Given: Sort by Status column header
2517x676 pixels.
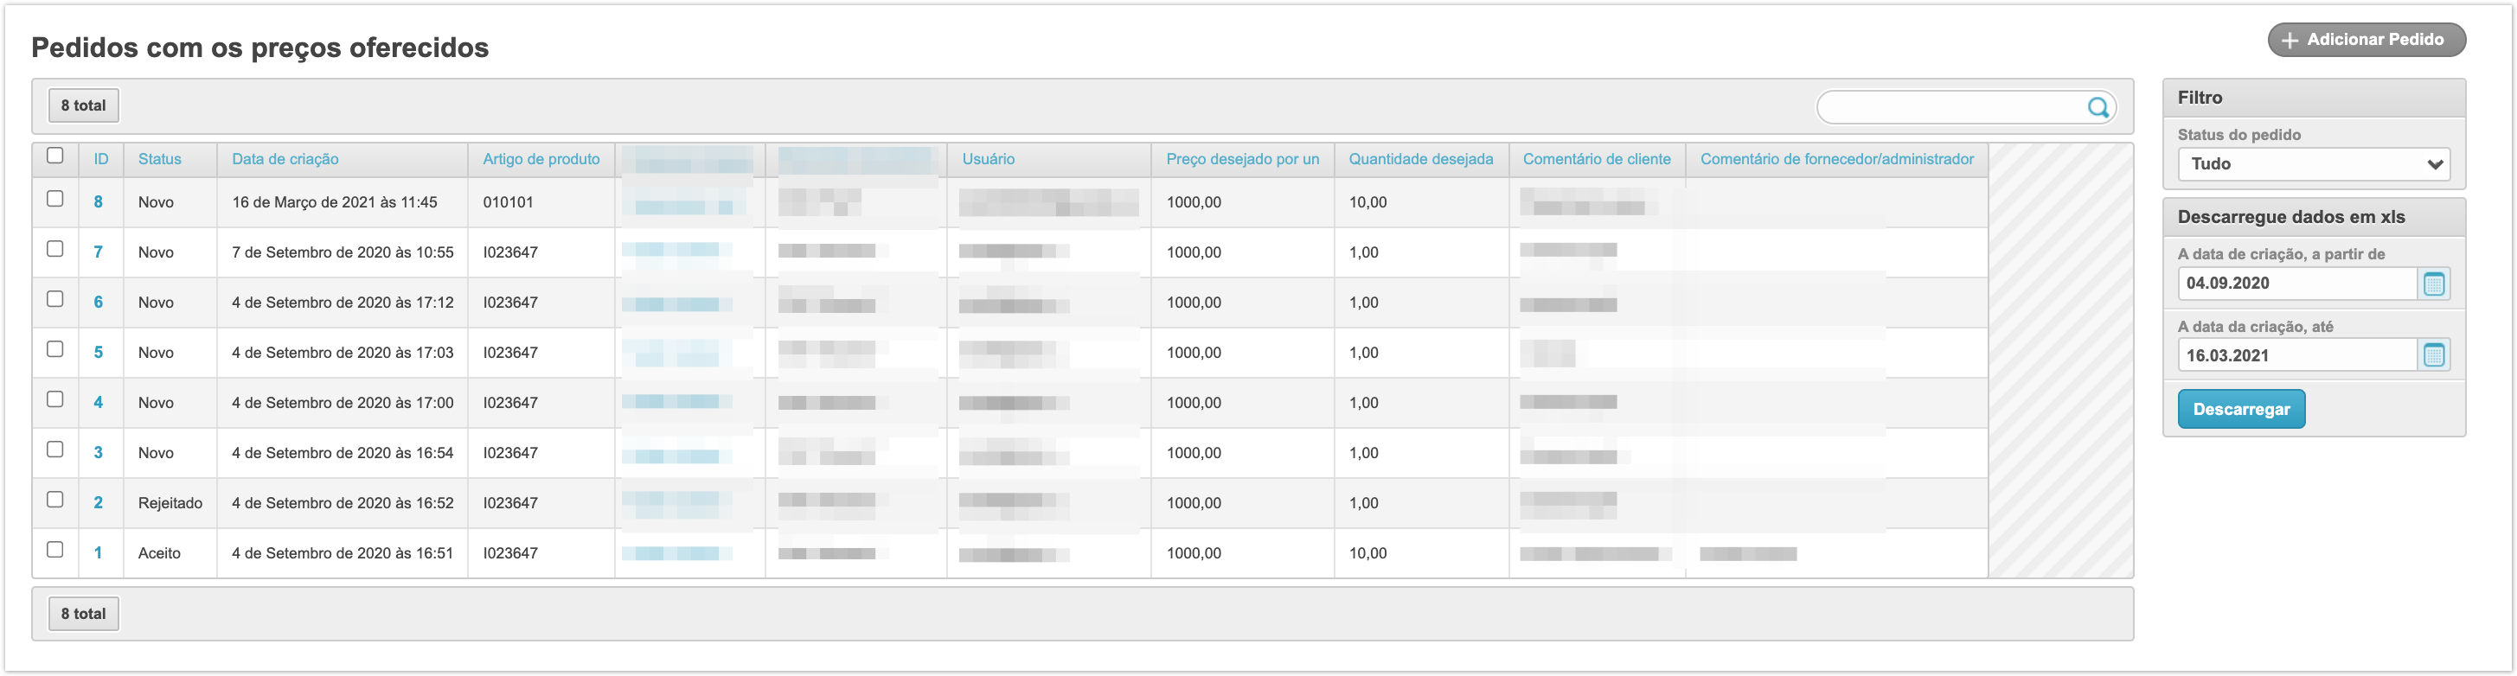Looking at the screenshot, I should point(159,159).
